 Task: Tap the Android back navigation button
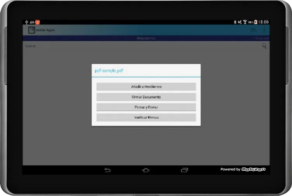(x=107, y=170)
